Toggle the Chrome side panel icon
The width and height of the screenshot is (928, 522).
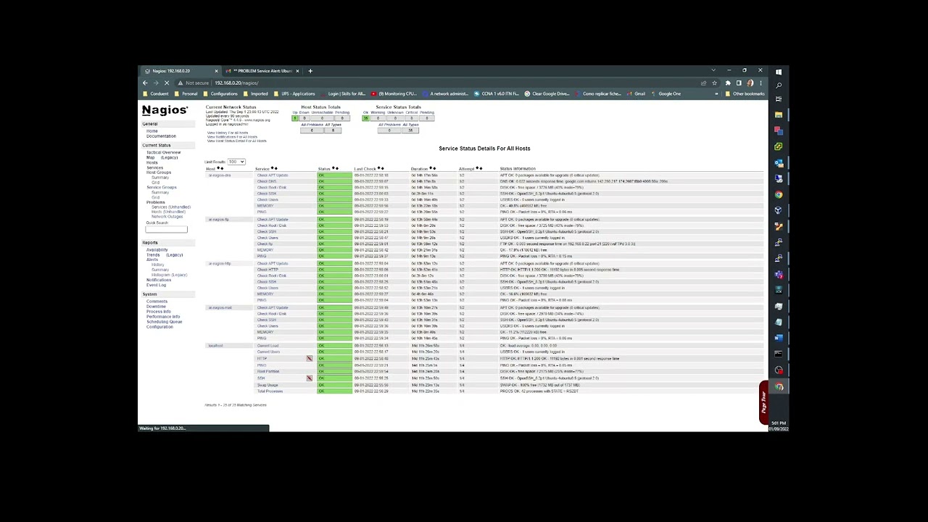coord(739,83)
